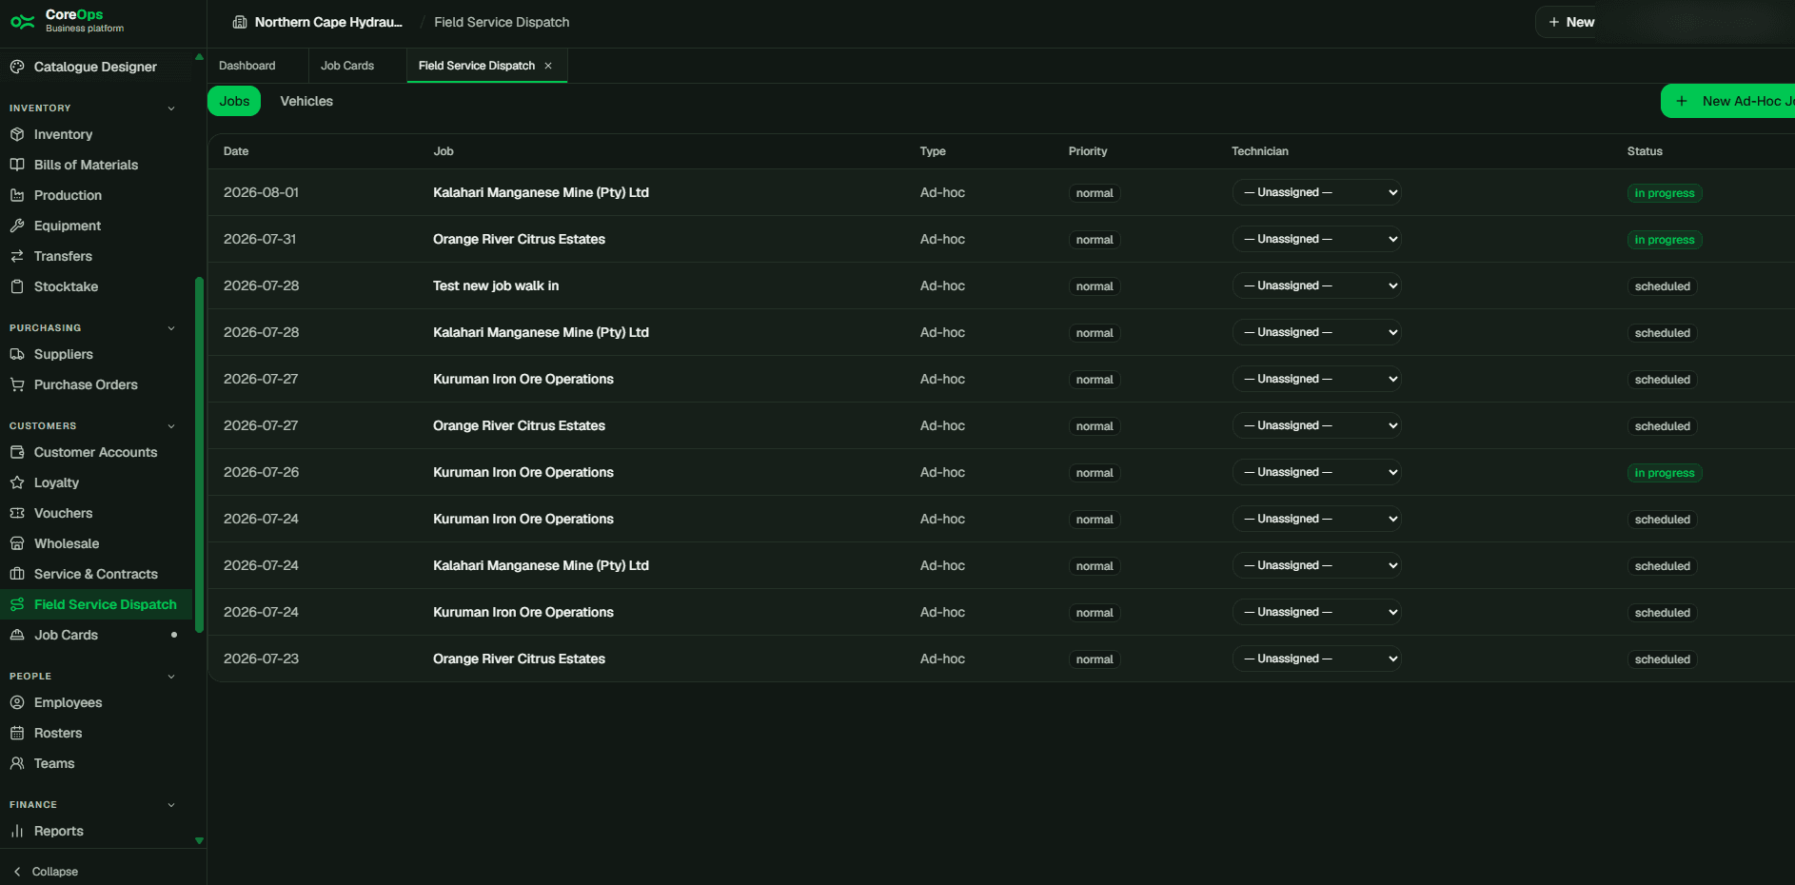
Task: Click the Wholesale store icon
Action: (x=17, y=543)
